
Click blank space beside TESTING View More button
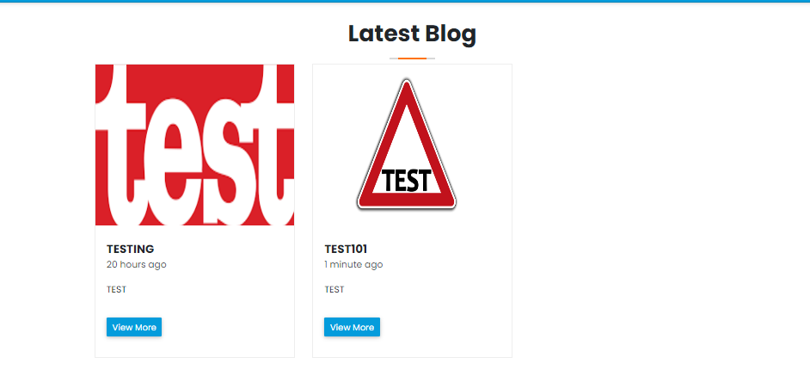(227, 327)
